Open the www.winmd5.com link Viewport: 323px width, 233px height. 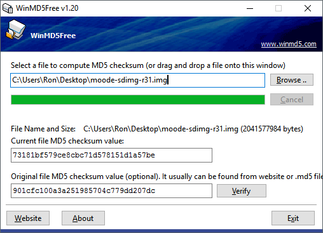click(289, 44)
